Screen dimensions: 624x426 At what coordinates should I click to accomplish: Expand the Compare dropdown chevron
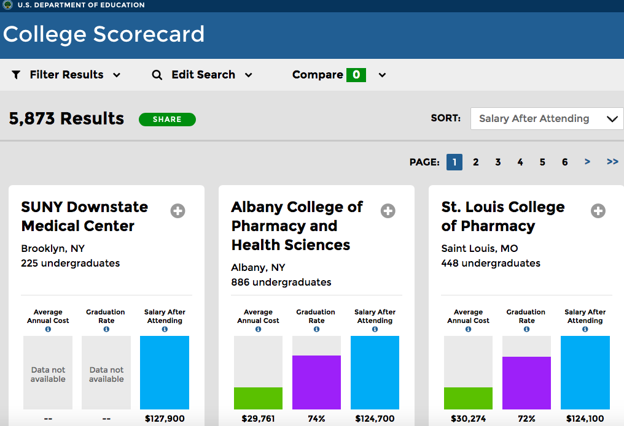click(x=382, y=75)
